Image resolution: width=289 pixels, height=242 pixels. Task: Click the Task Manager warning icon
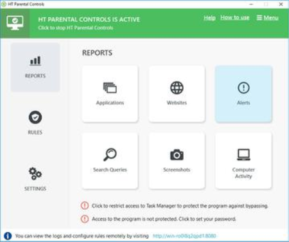[85, 205]
